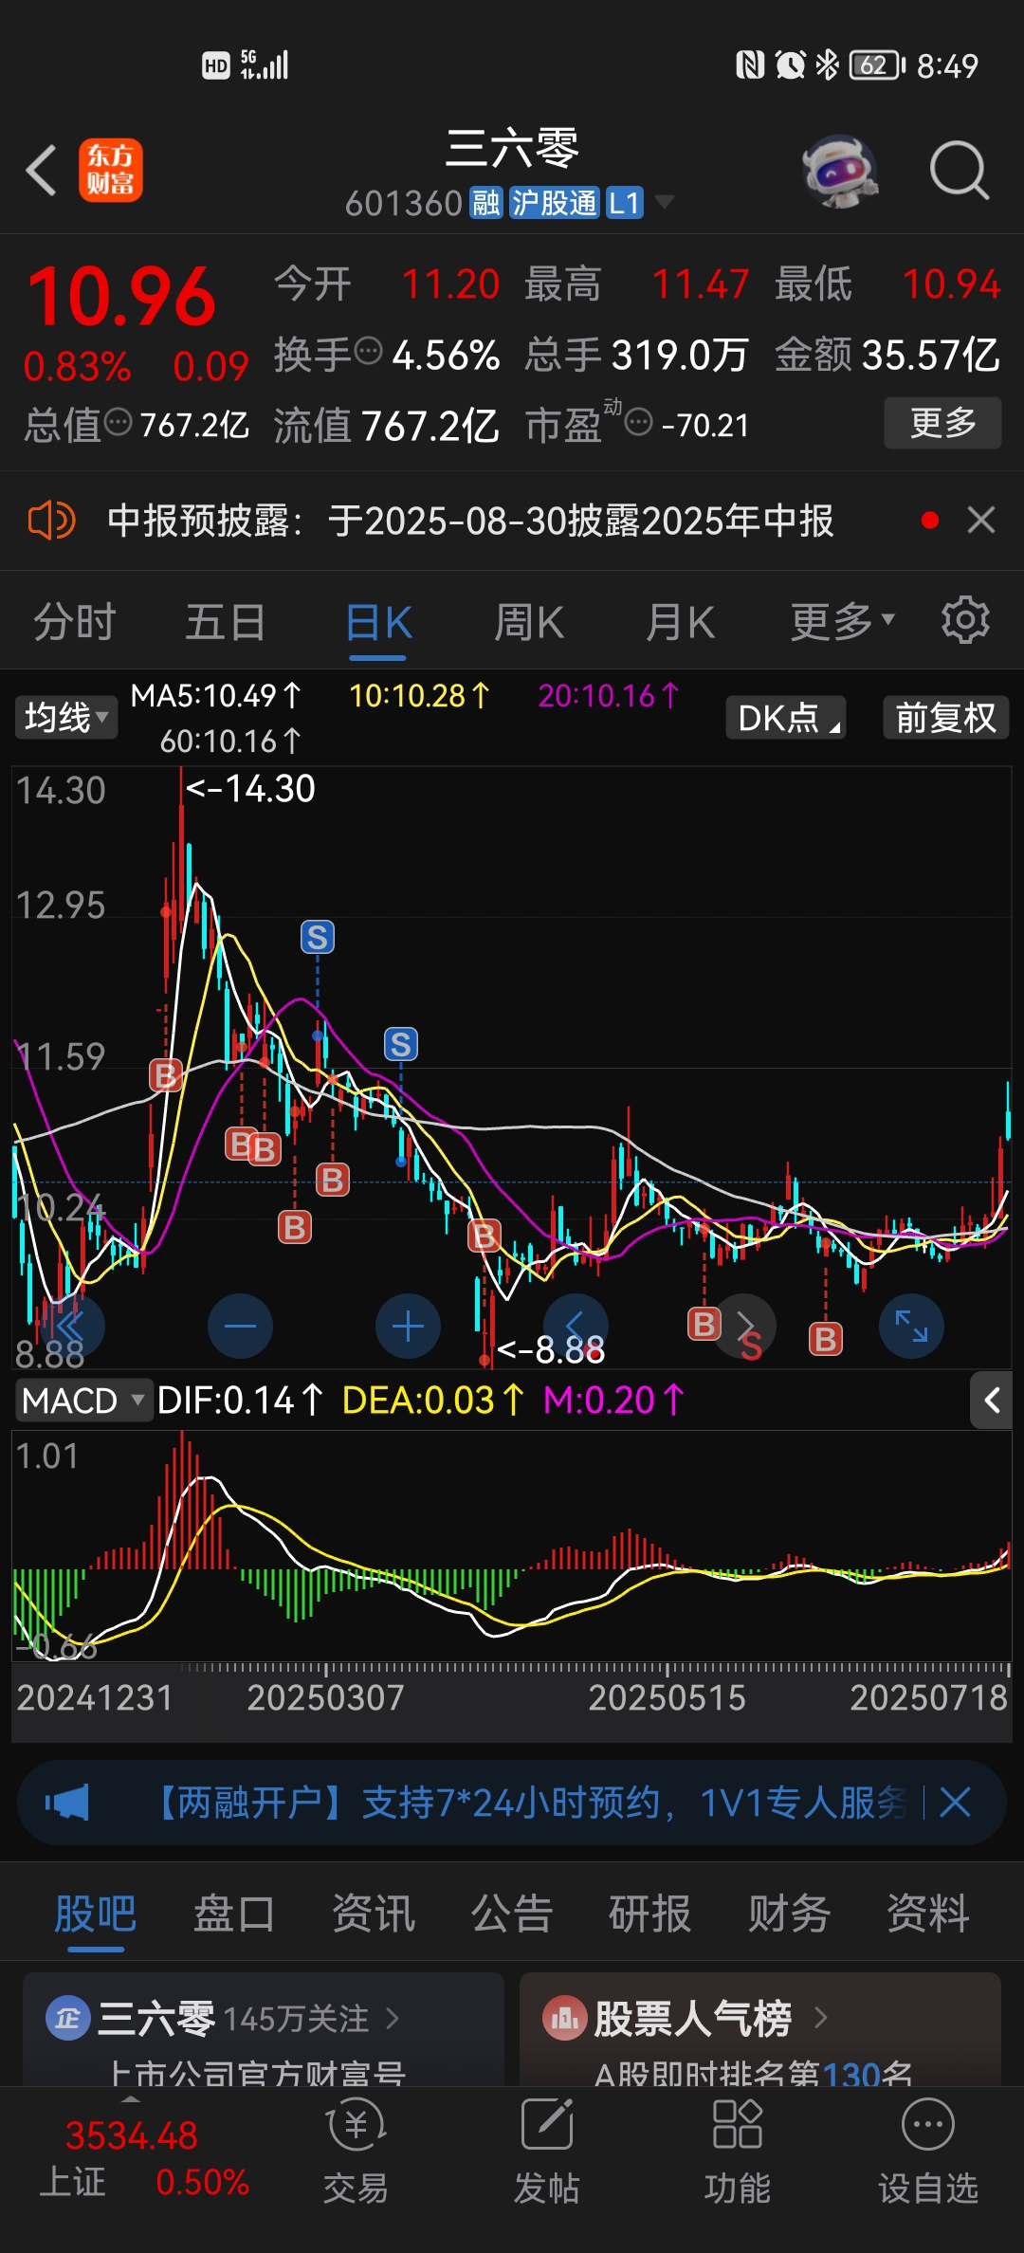Screen dimensions: 1024x2253
Task: Open the robot assistant avatar
Action: click(x=840, y=171)
